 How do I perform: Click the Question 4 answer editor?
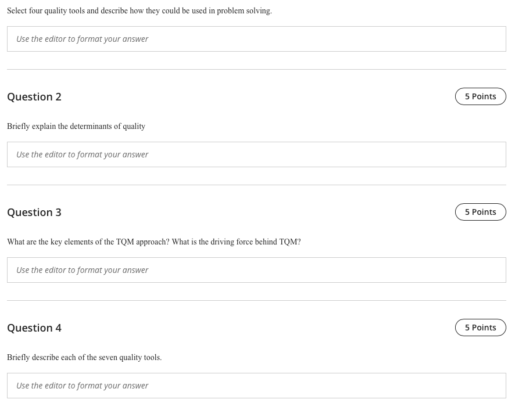[x=256, y=386]
